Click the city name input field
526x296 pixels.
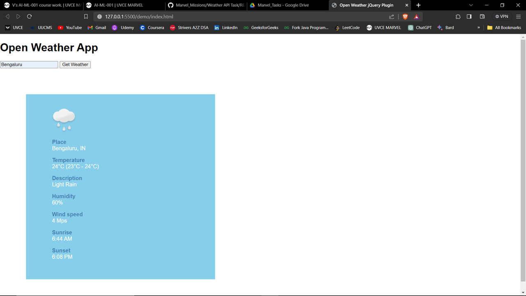pyautogui.click(x=29, y=65)
